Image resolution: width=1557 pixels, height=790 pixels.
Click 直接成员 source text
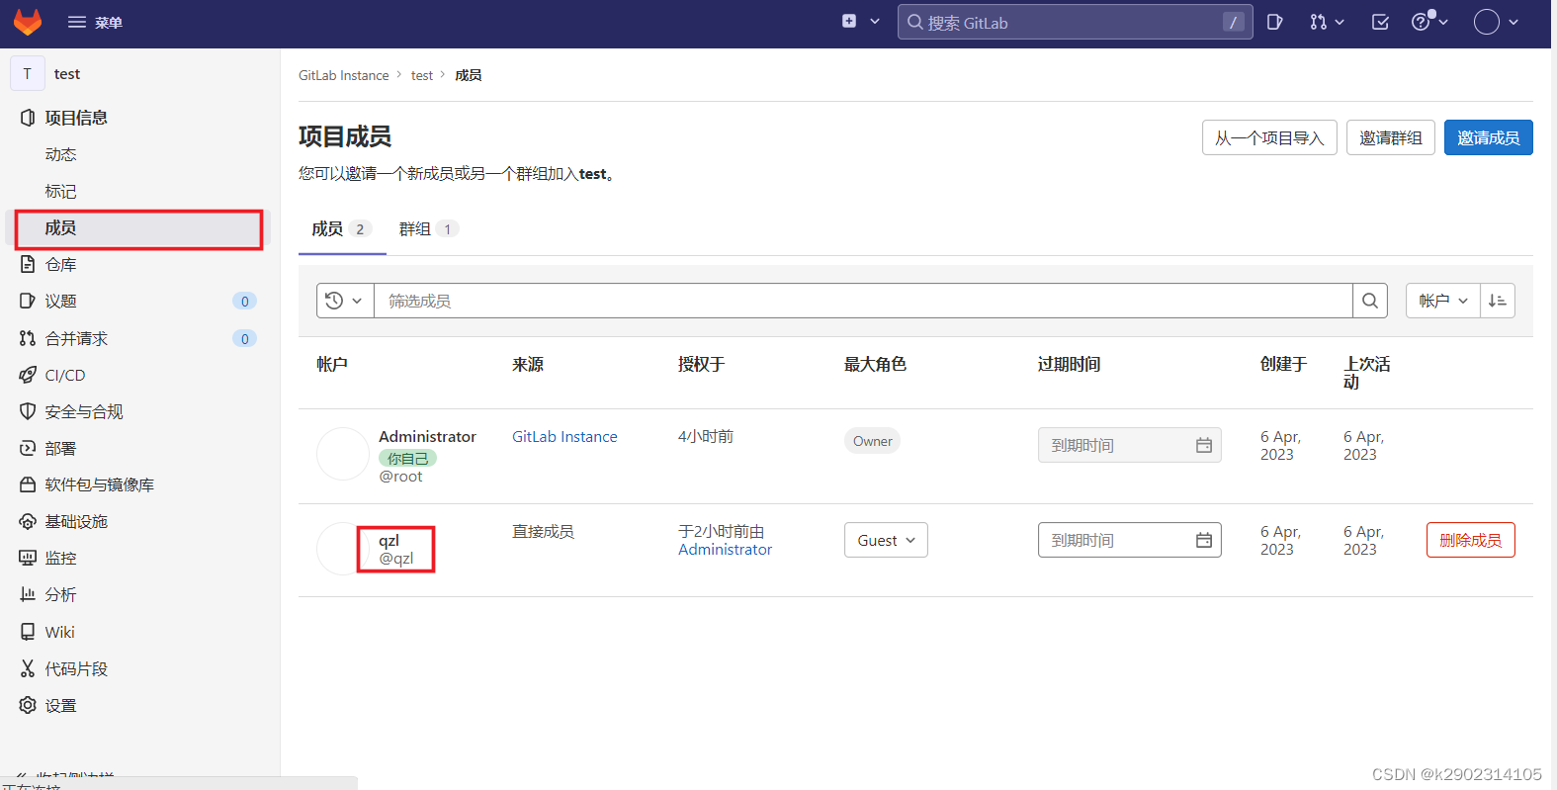click(x=543, y=532)
